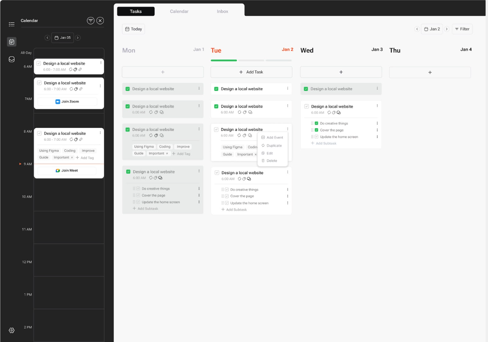Remove the Important tag on Monday's card
Screen dimensions: 488x342
pos(167,154)
